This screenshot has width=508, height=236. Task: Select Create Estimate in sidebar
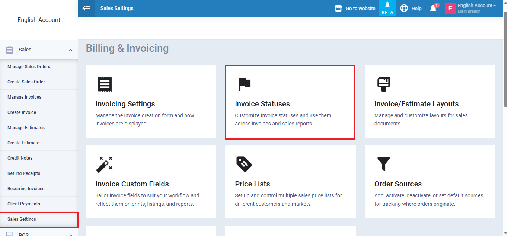point(23,143)
